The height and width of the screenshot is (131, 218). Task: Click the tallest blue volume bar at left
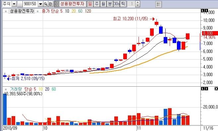(x=5, y=109)
